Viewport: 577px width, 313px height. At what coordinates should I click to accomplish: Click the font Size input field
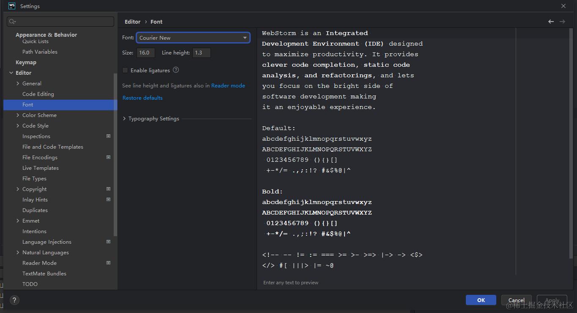(x=145, y=53)
